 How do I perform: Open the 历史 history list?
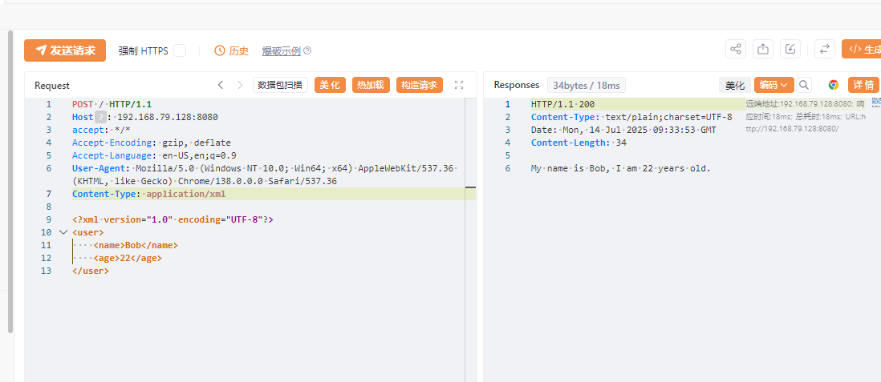[x=231, y=50]
